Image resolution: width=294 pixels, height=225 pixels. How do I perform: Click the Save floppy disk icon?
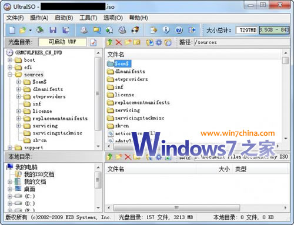[53, 30]
